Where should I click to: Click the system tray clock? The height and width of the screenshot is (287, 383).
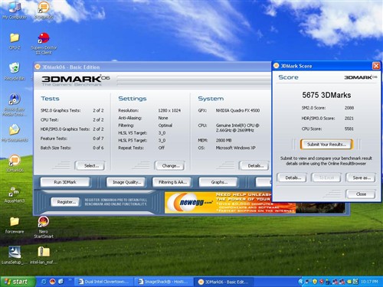pos(369,282)
